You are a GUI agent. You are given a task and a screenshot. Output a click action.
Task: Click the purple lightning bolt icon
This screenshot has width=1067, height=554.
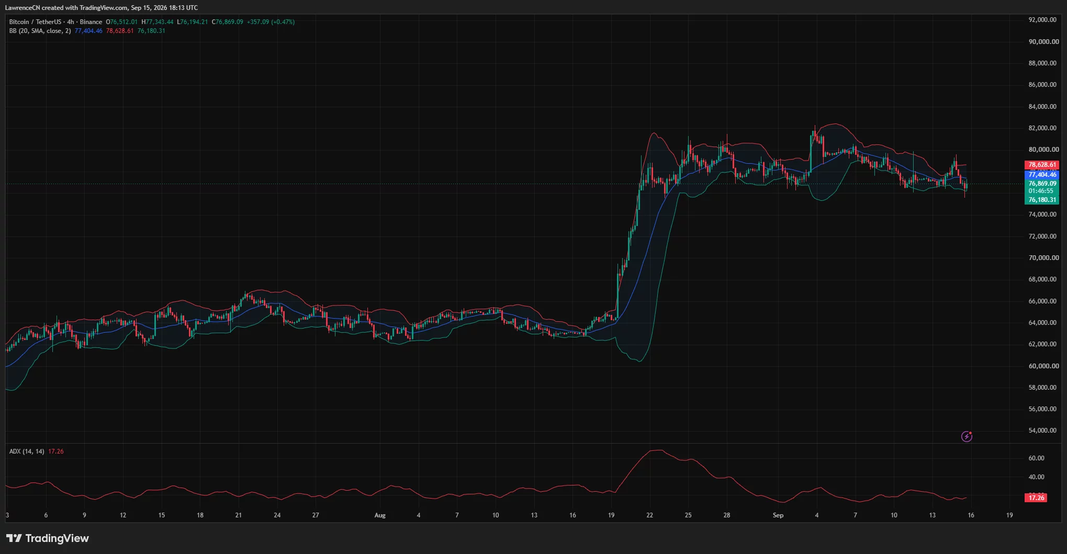pyautogui.click(x=967, y=436)
